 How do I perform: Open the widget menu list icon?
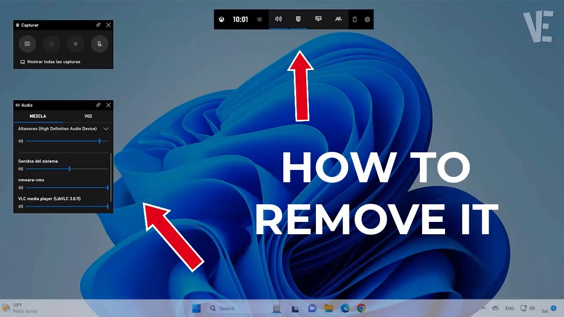pos(259,19)
